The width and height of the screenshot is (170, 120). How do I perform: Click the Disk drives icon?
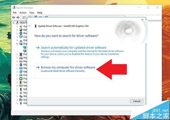[21, 40]
